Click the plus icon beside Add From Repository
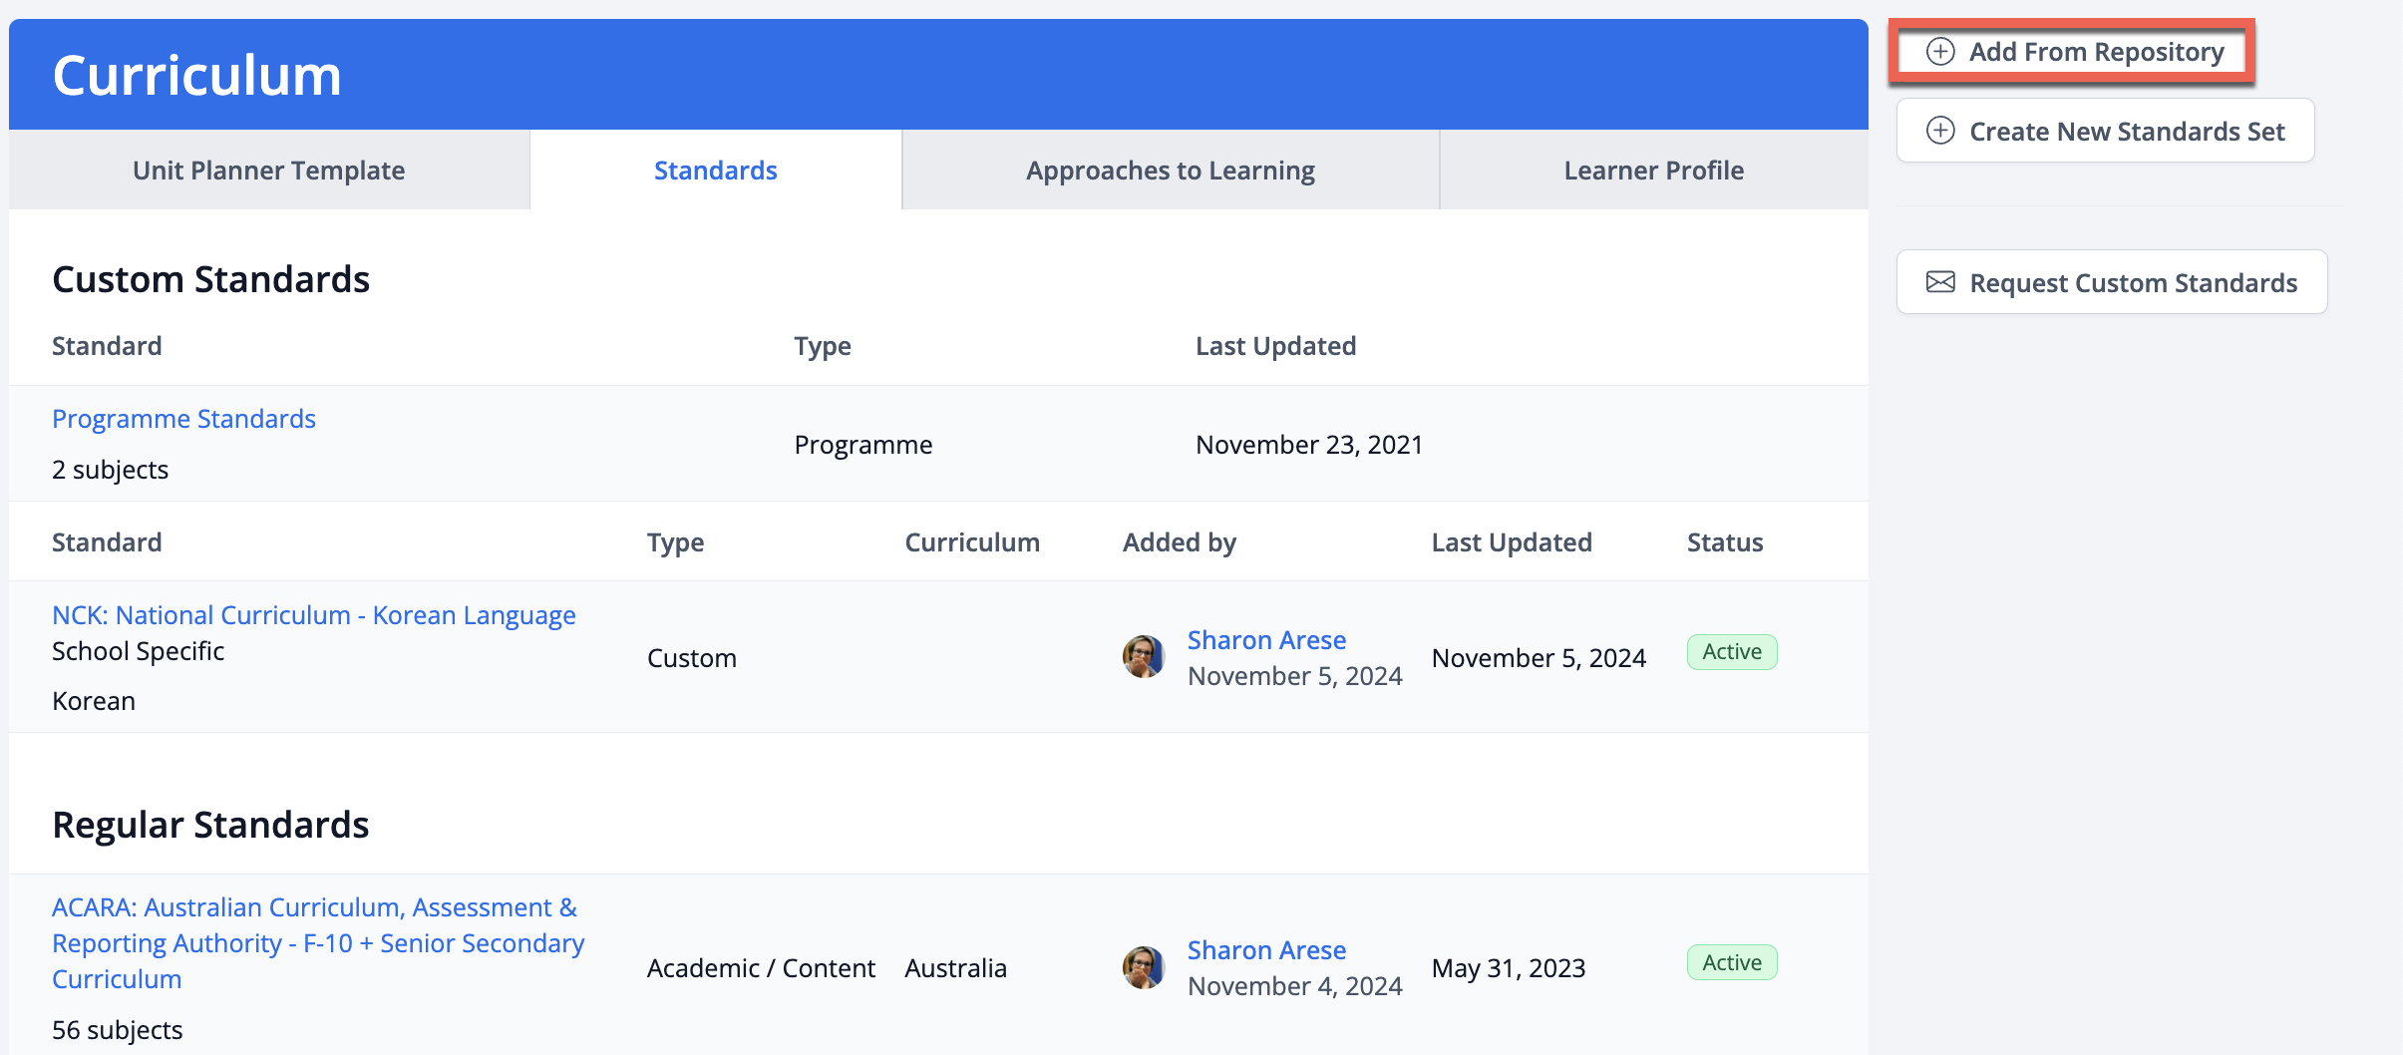 pyautogui.click(x=1940, y=52)
